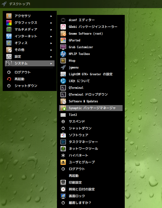Launch QTerminal from the system submenu
Screen dimensions: 162x208
[x=91, y=88]
